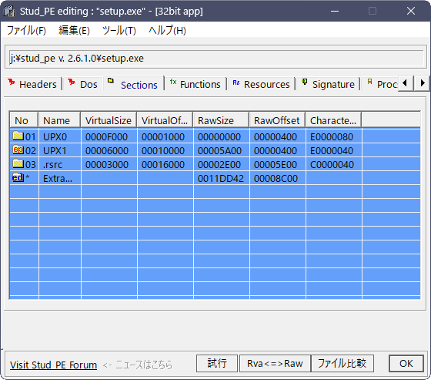Click VirtualSize value 00003000

[107, 165]
